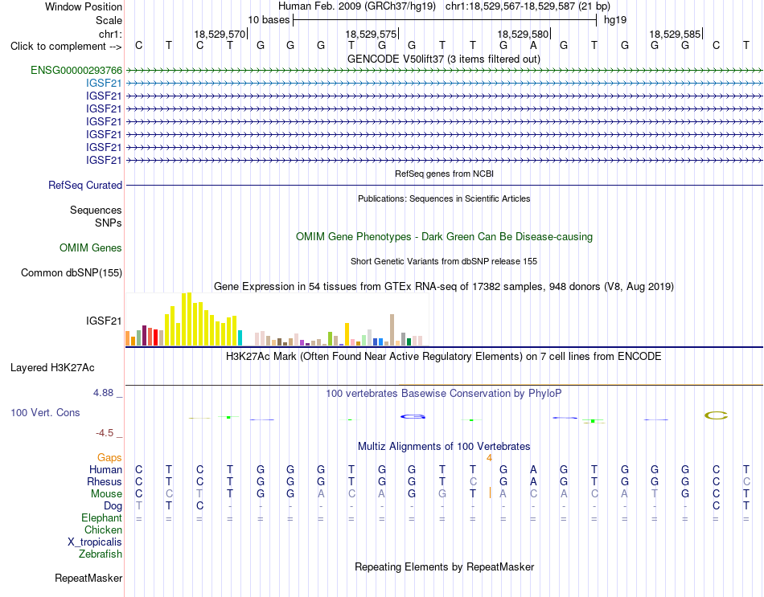Viewport: 764px width, 597px height.
Task: Open 'RefSeq genes from NCBI' title
Action: click(444, 174)
